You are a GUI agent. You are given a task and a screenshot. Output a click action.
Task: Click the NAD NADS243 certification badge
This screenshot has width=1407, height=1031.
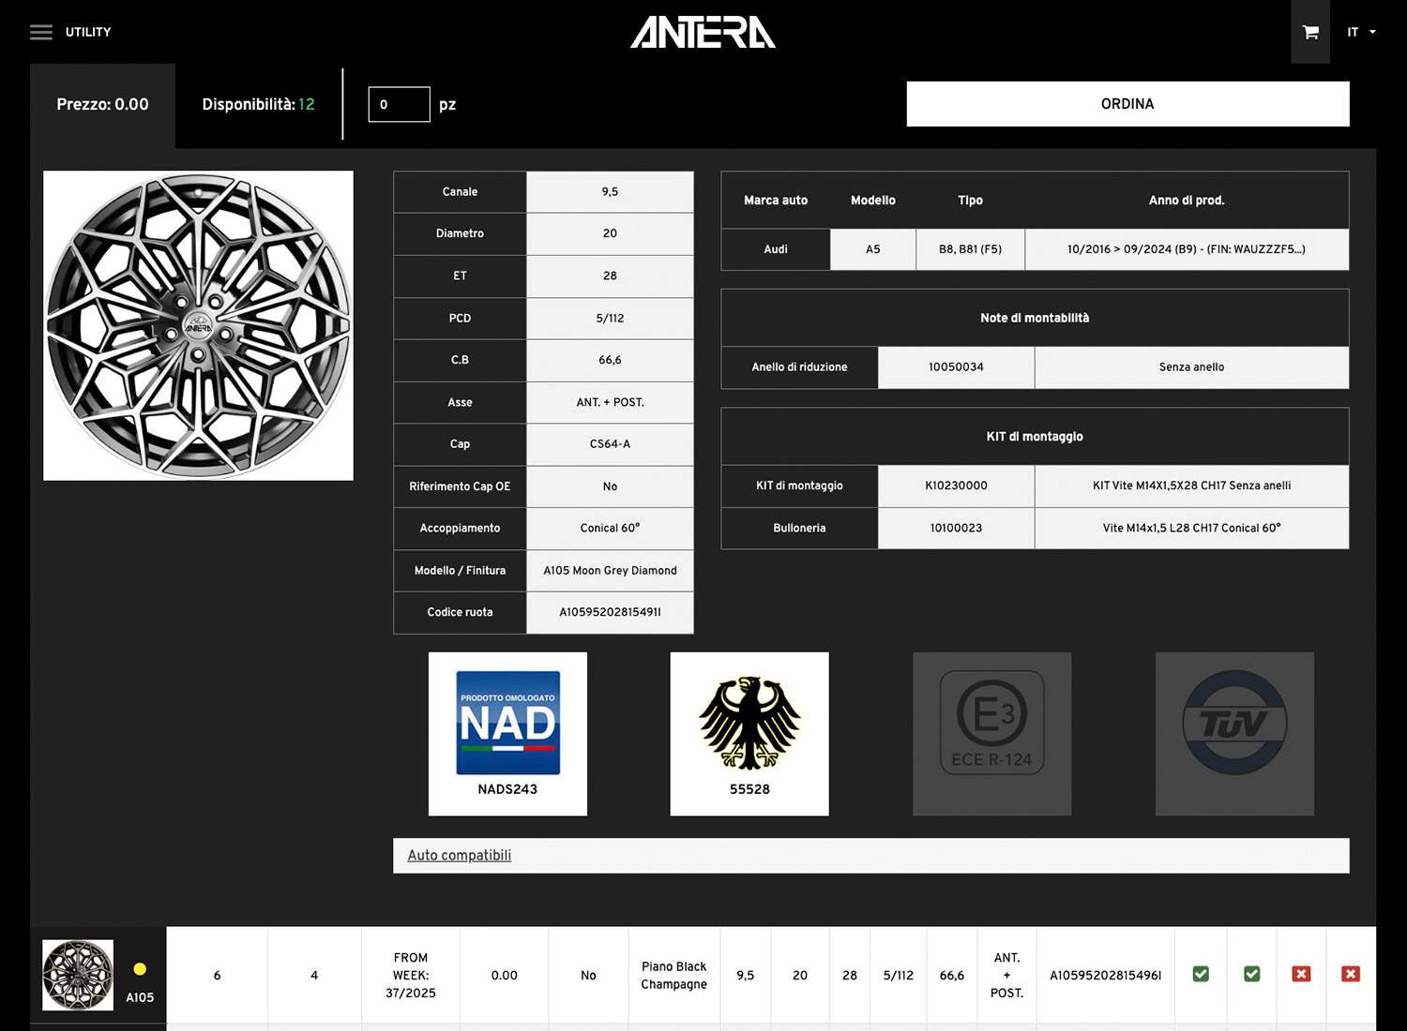507,734
